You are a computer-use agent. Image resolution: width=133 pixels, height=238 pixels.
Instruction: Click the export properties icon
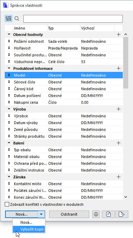pyautogui.click(x=121, y=214)
